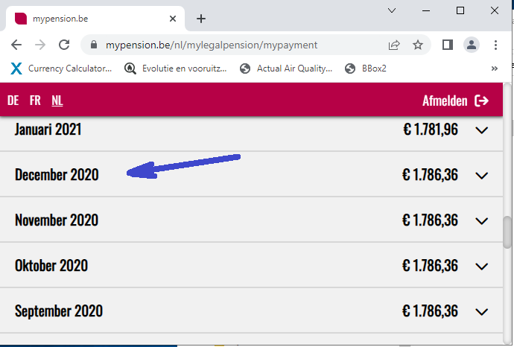514x347 pixels.
Task: Switch site language to FR
Action: 35,101
